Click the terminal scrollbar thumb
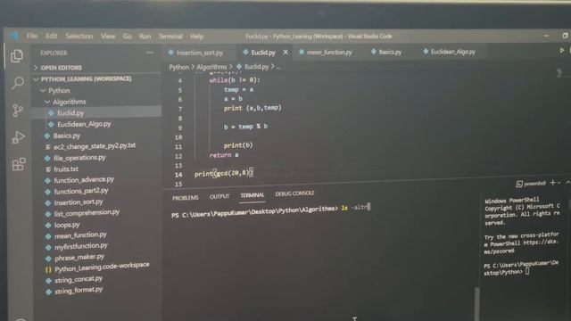Screen dimensions: 571x321 (476, 304)
